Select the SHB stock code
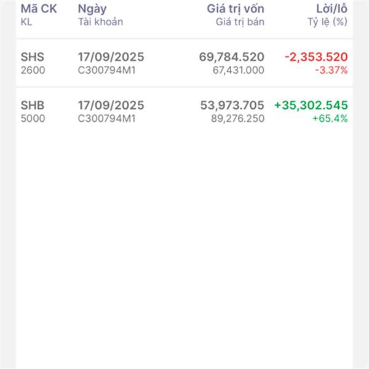The height and width of the screenshot is (369, 369). pos(33,105)
